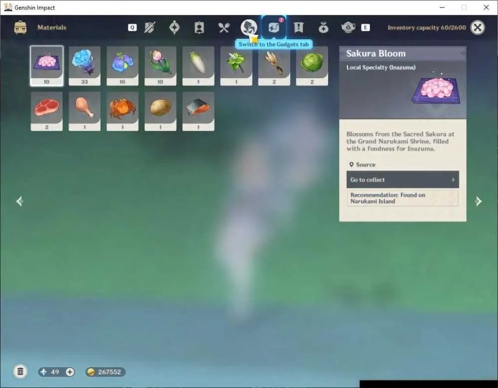Click the Recommendation: Found on Narukami Island text

pyautogui.click(x=402, y=198)
